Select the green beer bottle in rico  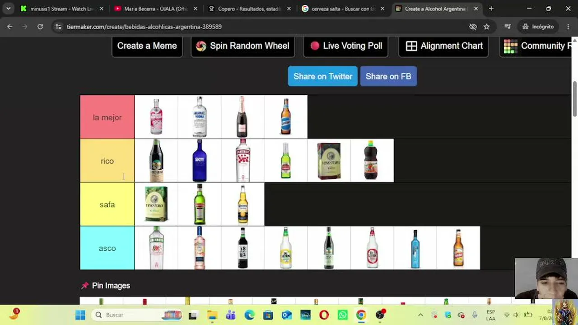pos(286,161)
